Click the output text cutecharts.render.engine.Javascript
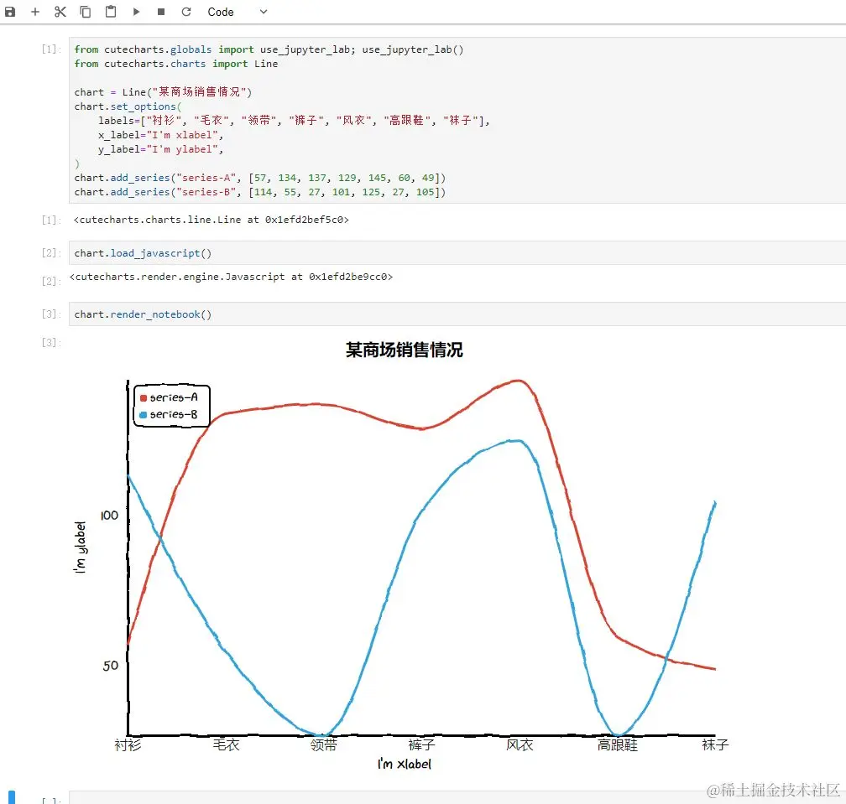Viewport: 846px width, 804px height. click(231, 277)
